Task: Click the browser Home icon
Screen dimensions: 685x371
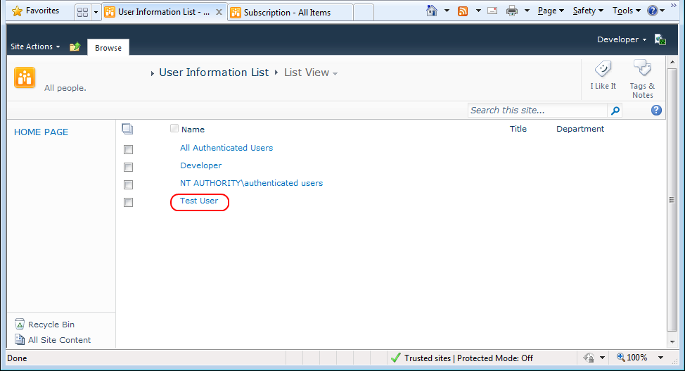Action: (x=432, y=11)
